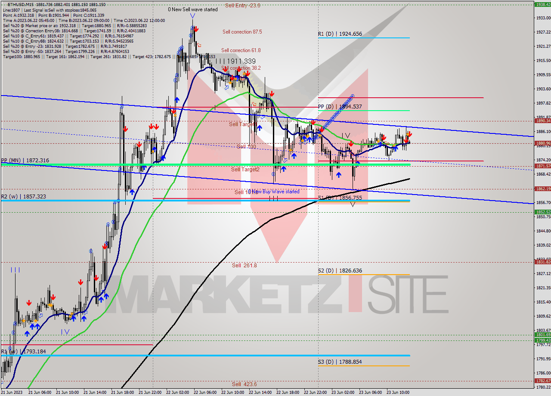Select the 'S2 (D) | 1826.636' label
Image resolution: width=551 pixels, height=396 pixels.
(x=340, y=271)
